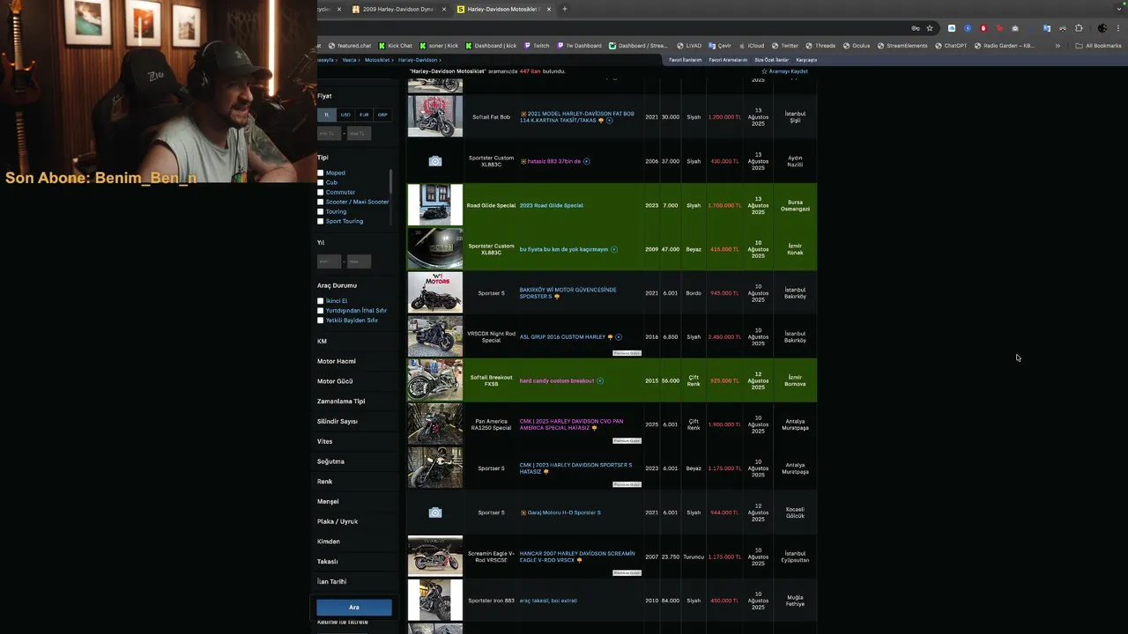Grab the Tipi list scrollbar
Viewport: 1128px width, 634px height.
pos(390,181)
